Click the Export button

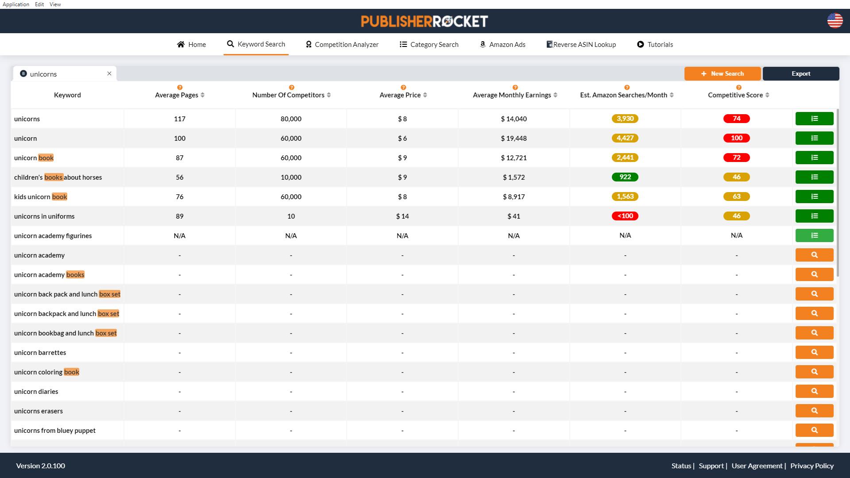click(801, 73)
